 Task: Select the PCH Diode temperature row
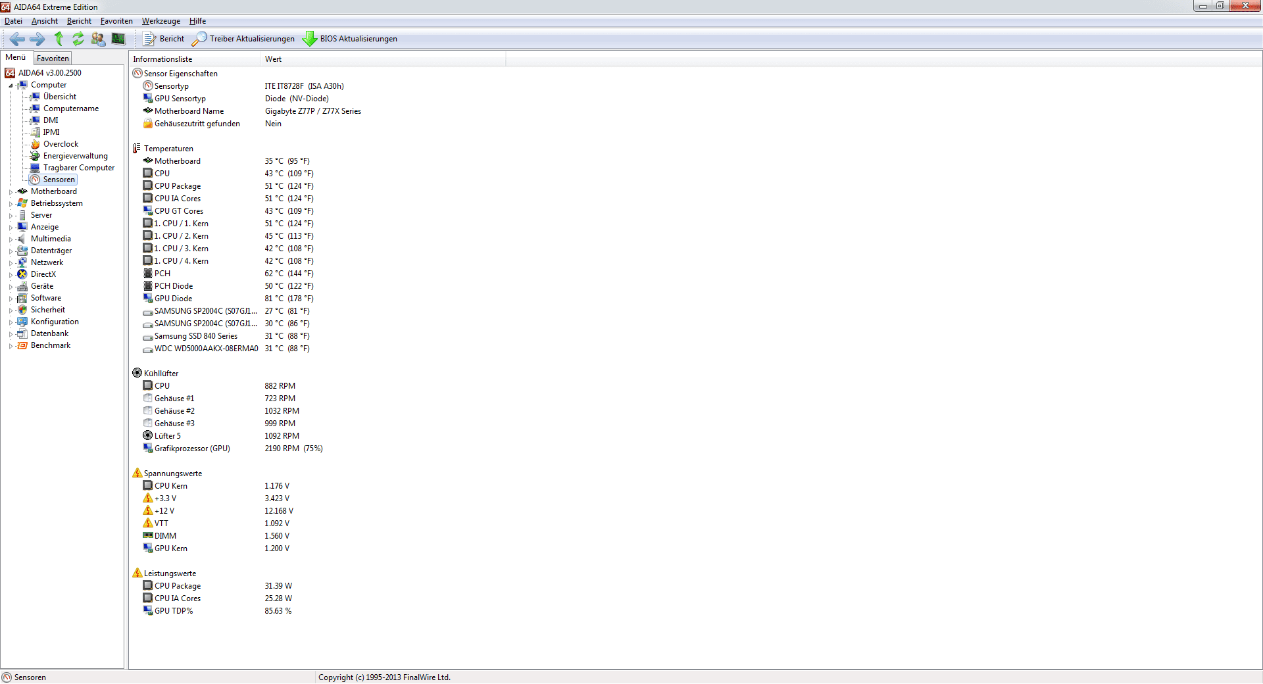click(x=228, y=286)
